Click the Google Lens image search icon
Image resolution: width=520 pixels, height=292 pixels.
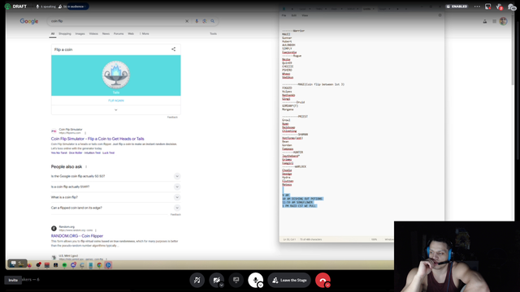(x=205, y=21)
